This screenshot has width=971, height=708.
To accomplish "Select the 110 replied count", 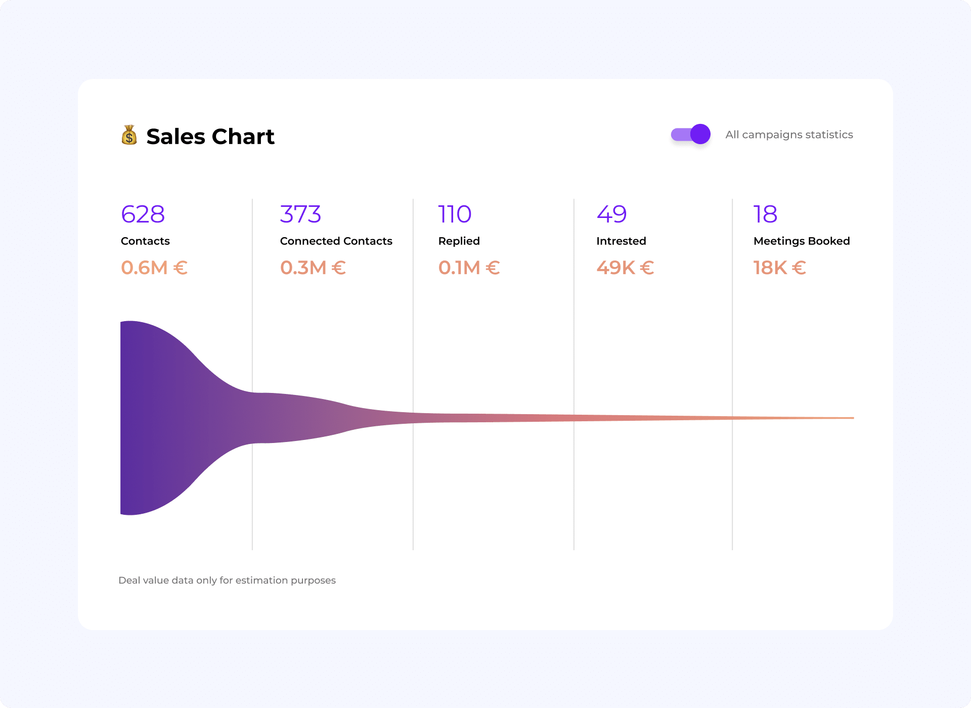I will 455,214.
